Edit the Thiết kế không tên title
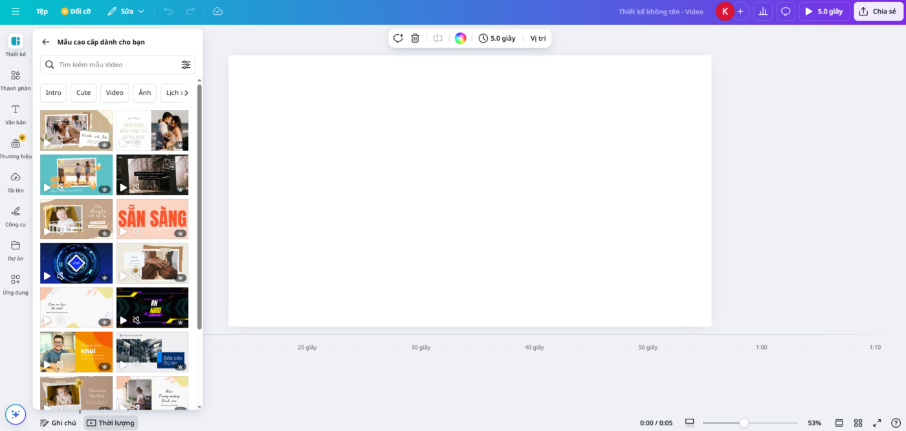This screenshot has width=906, height=431. (661, 12)
